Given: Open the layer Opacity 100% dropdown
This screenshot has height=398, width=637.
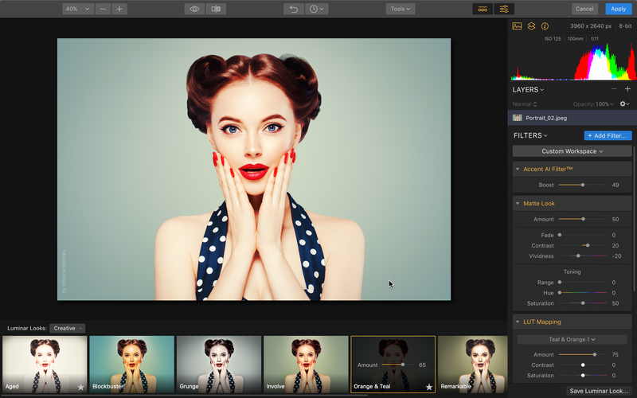Looking at the screenshot, I should tap(593, 104).
